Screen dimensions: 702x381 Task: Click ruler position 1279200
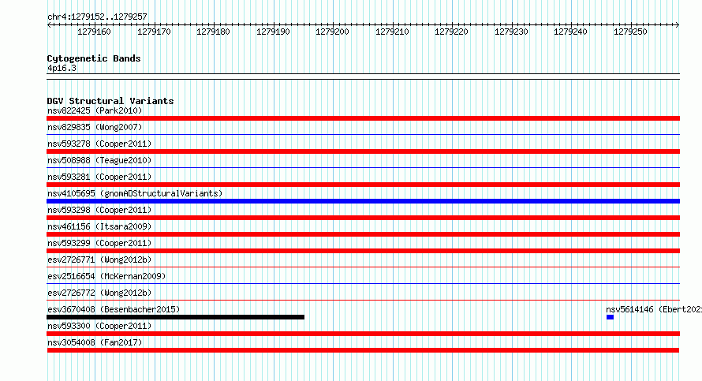(332, 32)
